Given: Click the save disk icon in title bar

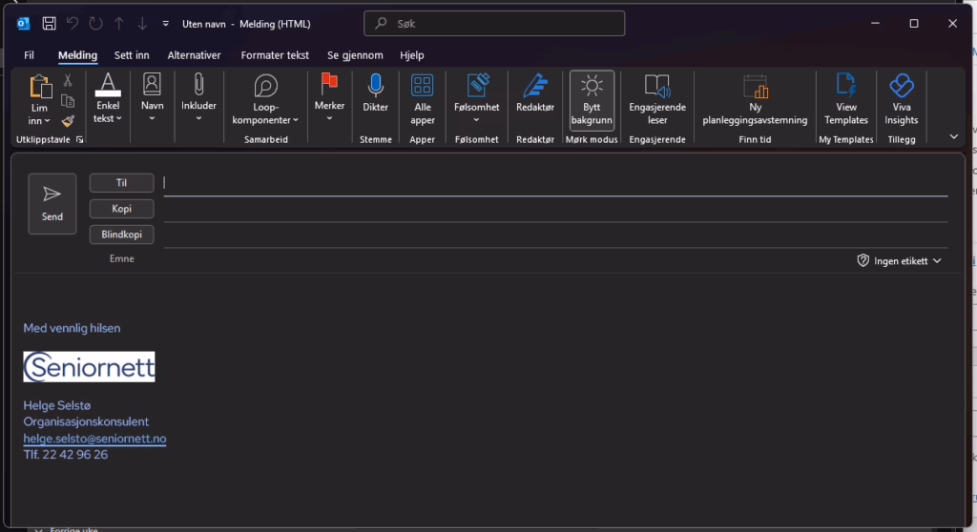Looking at the screenshot, I should point(49,23).
